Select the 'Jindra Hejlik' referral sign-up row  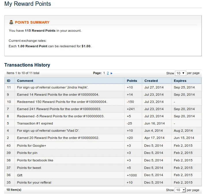tap(52, 87)
